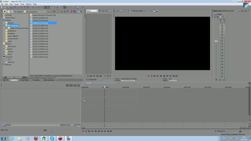Viewport: 251px width, 141px height.
Task: Go forward in Explorer navigation
Action: (x=9, y=11)
